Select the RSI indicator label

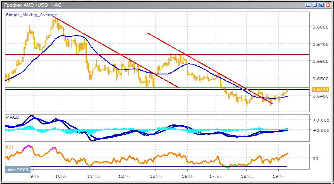coord(9,146)
